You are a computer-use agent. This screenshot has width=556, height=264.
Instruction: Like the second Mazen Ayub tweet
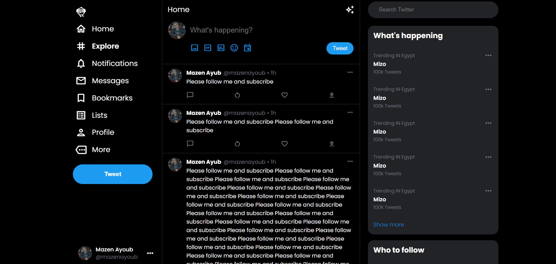point(284,144)
